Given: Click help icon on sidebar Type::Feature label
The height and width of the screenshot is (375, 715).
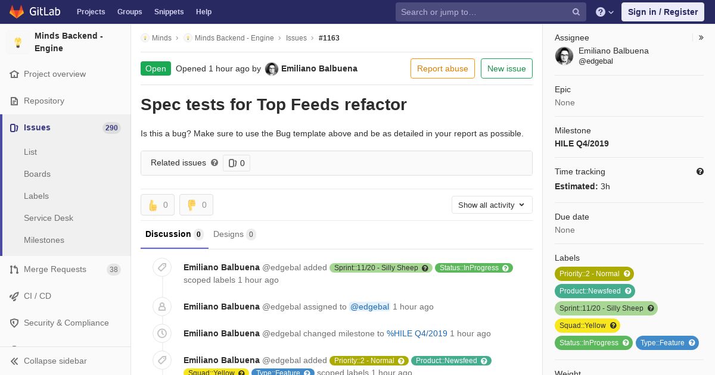Looking at the screenshot, I should [x=692, y=343].
